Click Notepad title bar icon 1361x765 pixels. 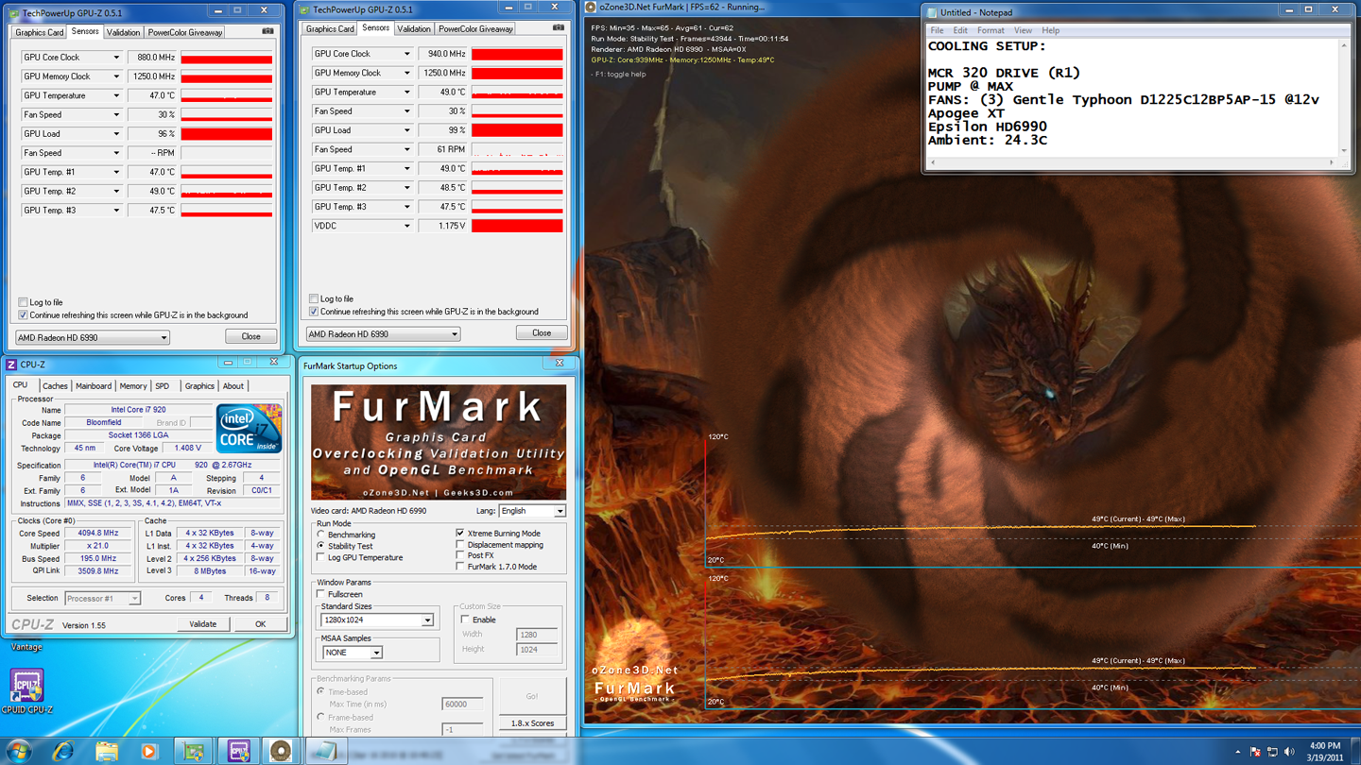[932, 12]
